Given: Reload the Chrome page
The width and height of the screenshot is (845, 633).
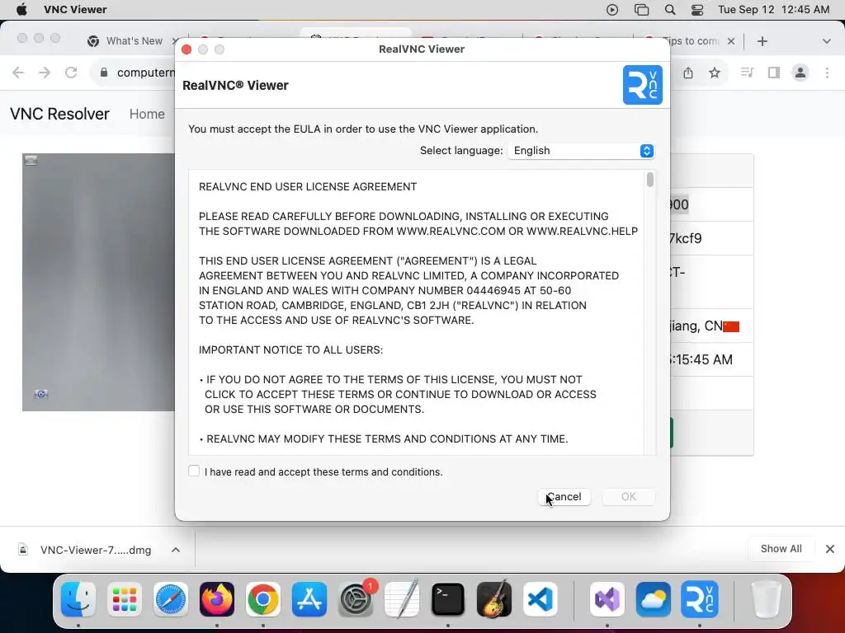Looking at the screenshot, I should pyautogui.click(x=71, y=73).
